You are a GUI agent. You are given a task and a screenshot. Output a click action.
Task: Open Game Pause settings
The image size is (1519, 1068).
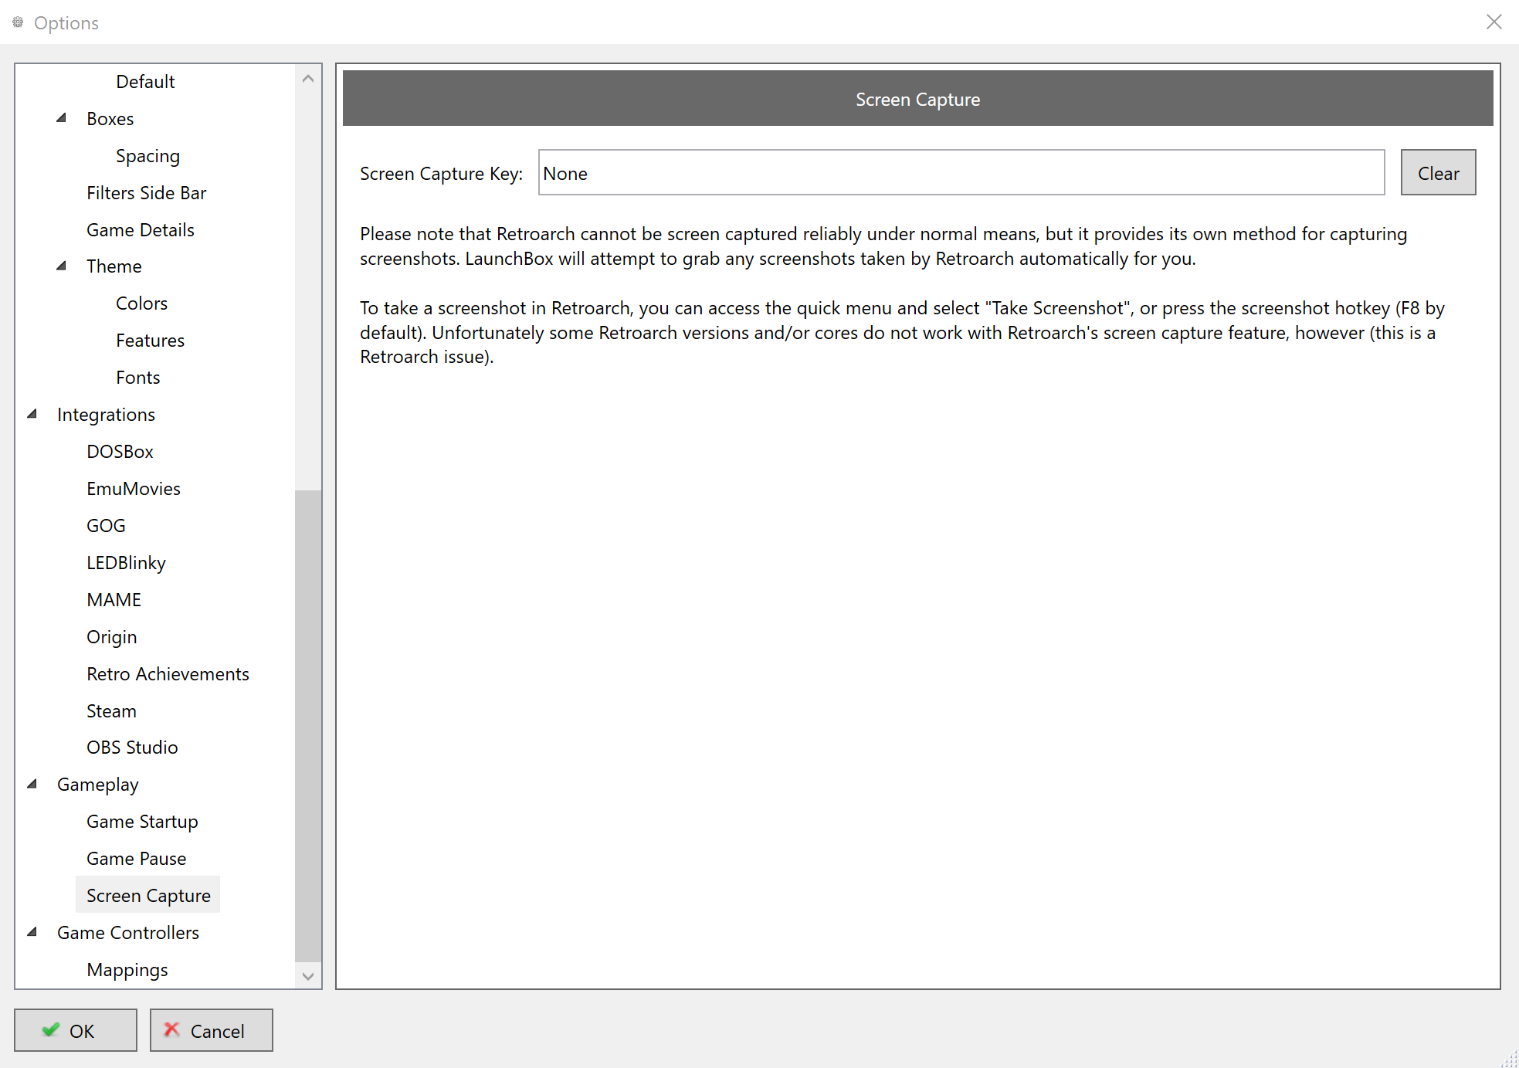tap(136, 859)
